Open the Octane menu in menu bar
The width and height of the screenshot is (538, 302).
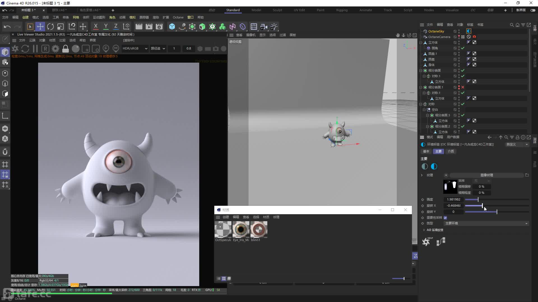(x=178, y=17)
